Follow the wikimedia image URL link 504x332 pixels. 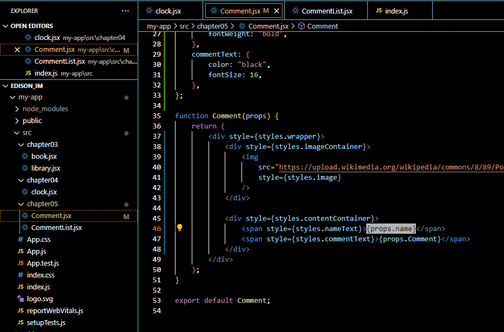tap(391, 167)
